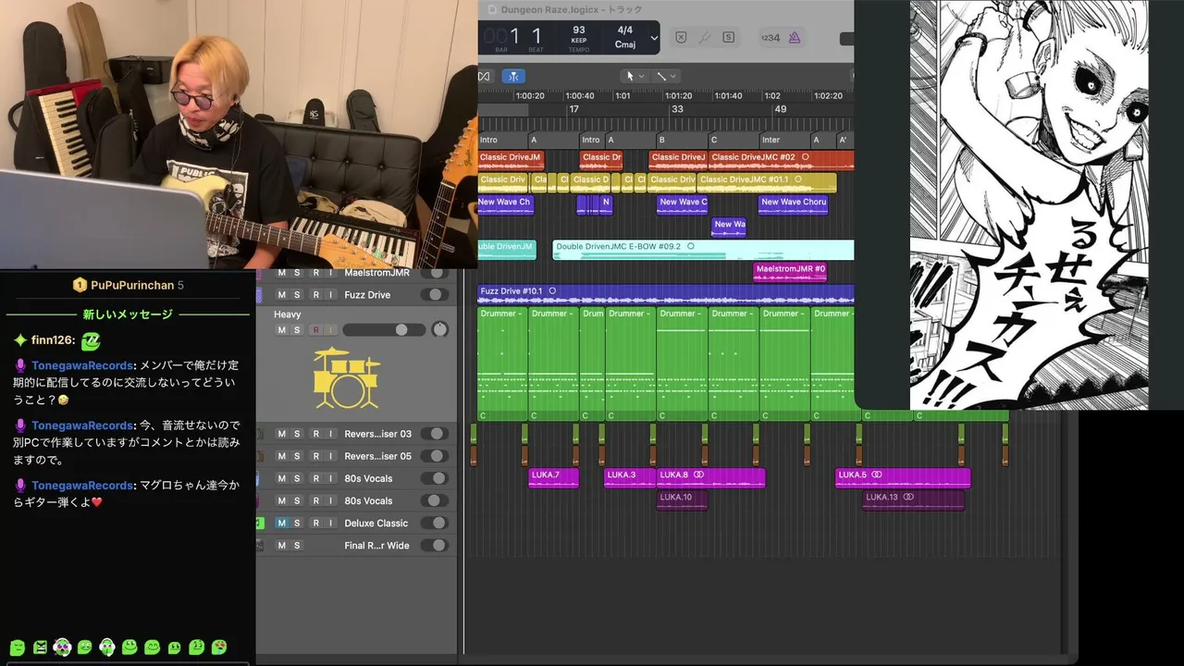Toggle Fuzz Drive track on/off switch
The width and height of the screenshot is (1184, 666).
434,295
